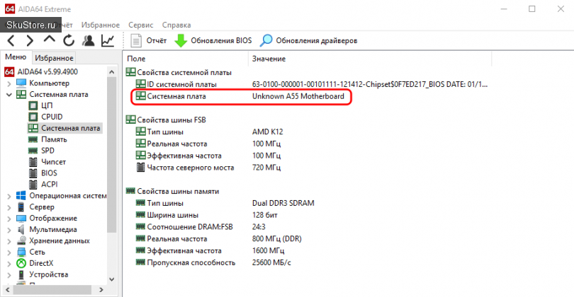Image resolution: width=574 pixels, height=297 pixels.
Task: Switch to the Меню tab
Action: pos(16,57)
